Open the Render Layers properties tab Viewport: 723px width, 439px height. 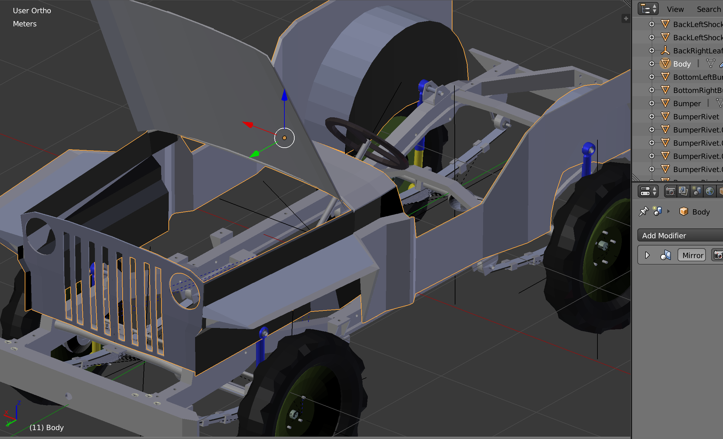(x=683, y=191)
